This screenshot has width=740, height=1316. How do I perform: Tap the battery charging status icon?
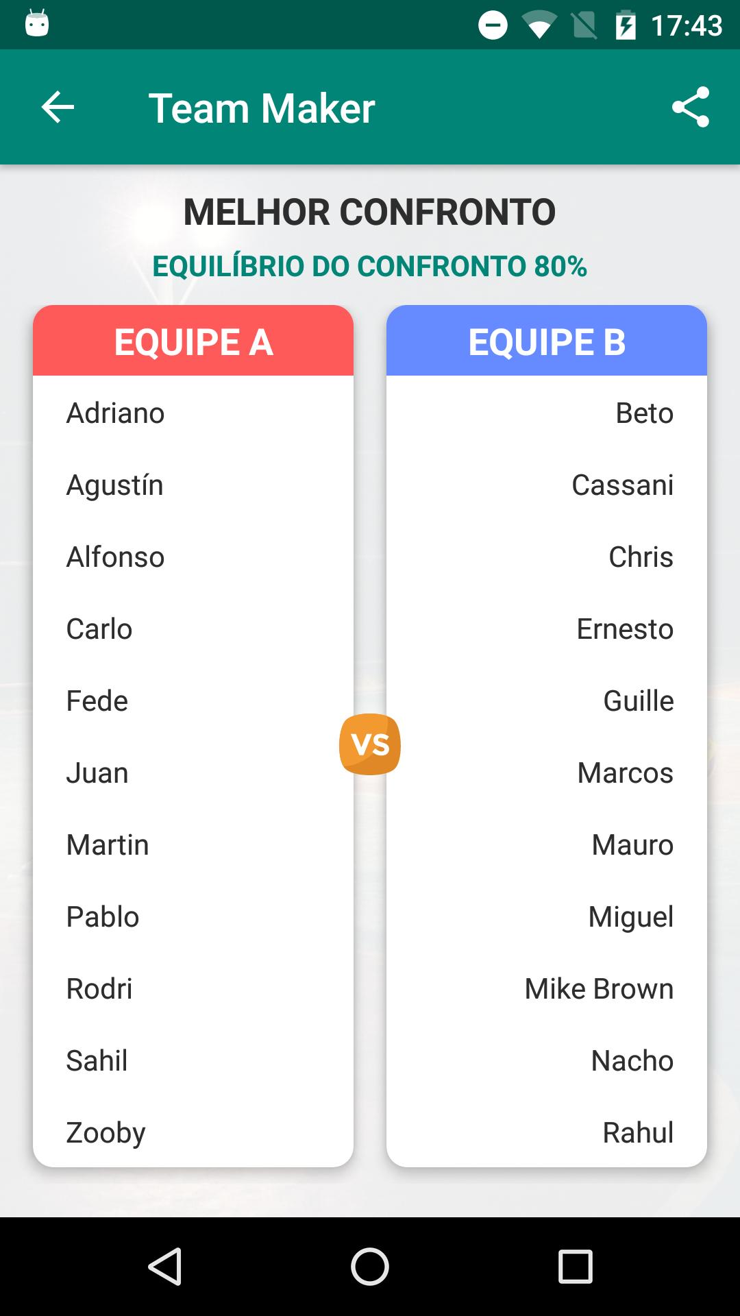click(x=625, y=25)
